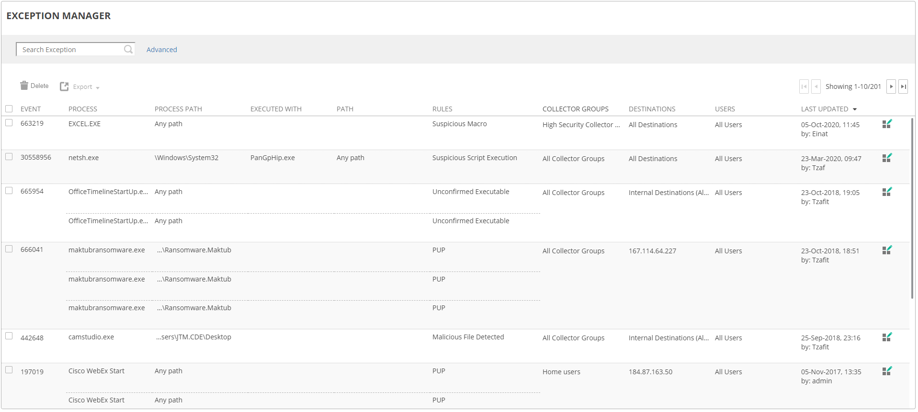Open the Advanced search link
This screenshot has width=918, height=412.
[x=161, y=50]
